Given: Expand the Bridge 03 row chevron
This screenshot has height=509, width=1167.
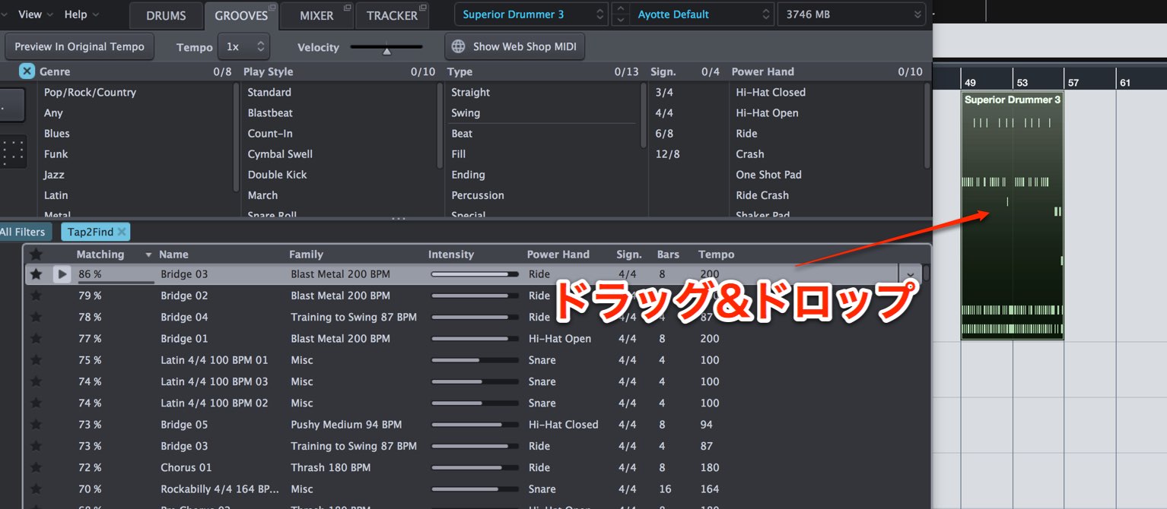Looking at the screenshot, I should 911,274.
